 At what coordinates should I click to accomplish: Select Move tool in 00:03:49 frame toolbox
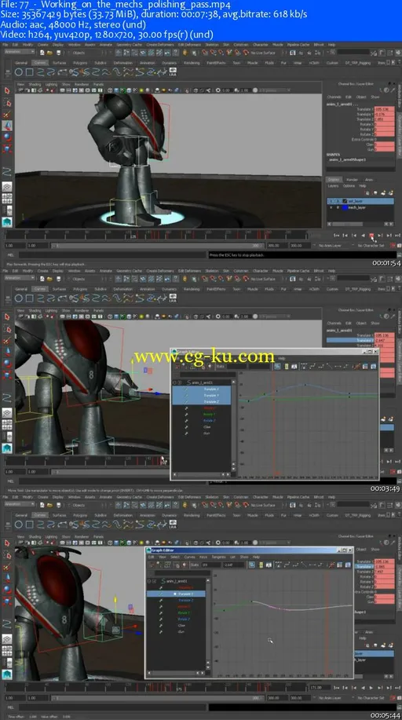7,351
